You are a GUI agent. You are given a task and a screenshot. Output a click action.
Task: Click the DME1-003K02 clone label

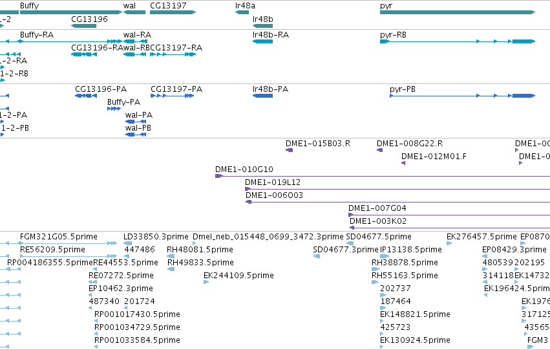coord(378,221)
